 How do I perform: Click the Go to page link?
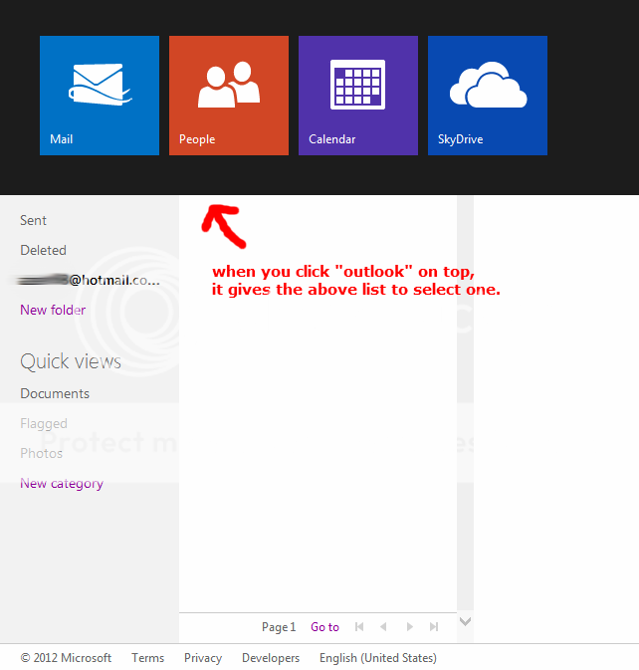(x=324, y=627)
